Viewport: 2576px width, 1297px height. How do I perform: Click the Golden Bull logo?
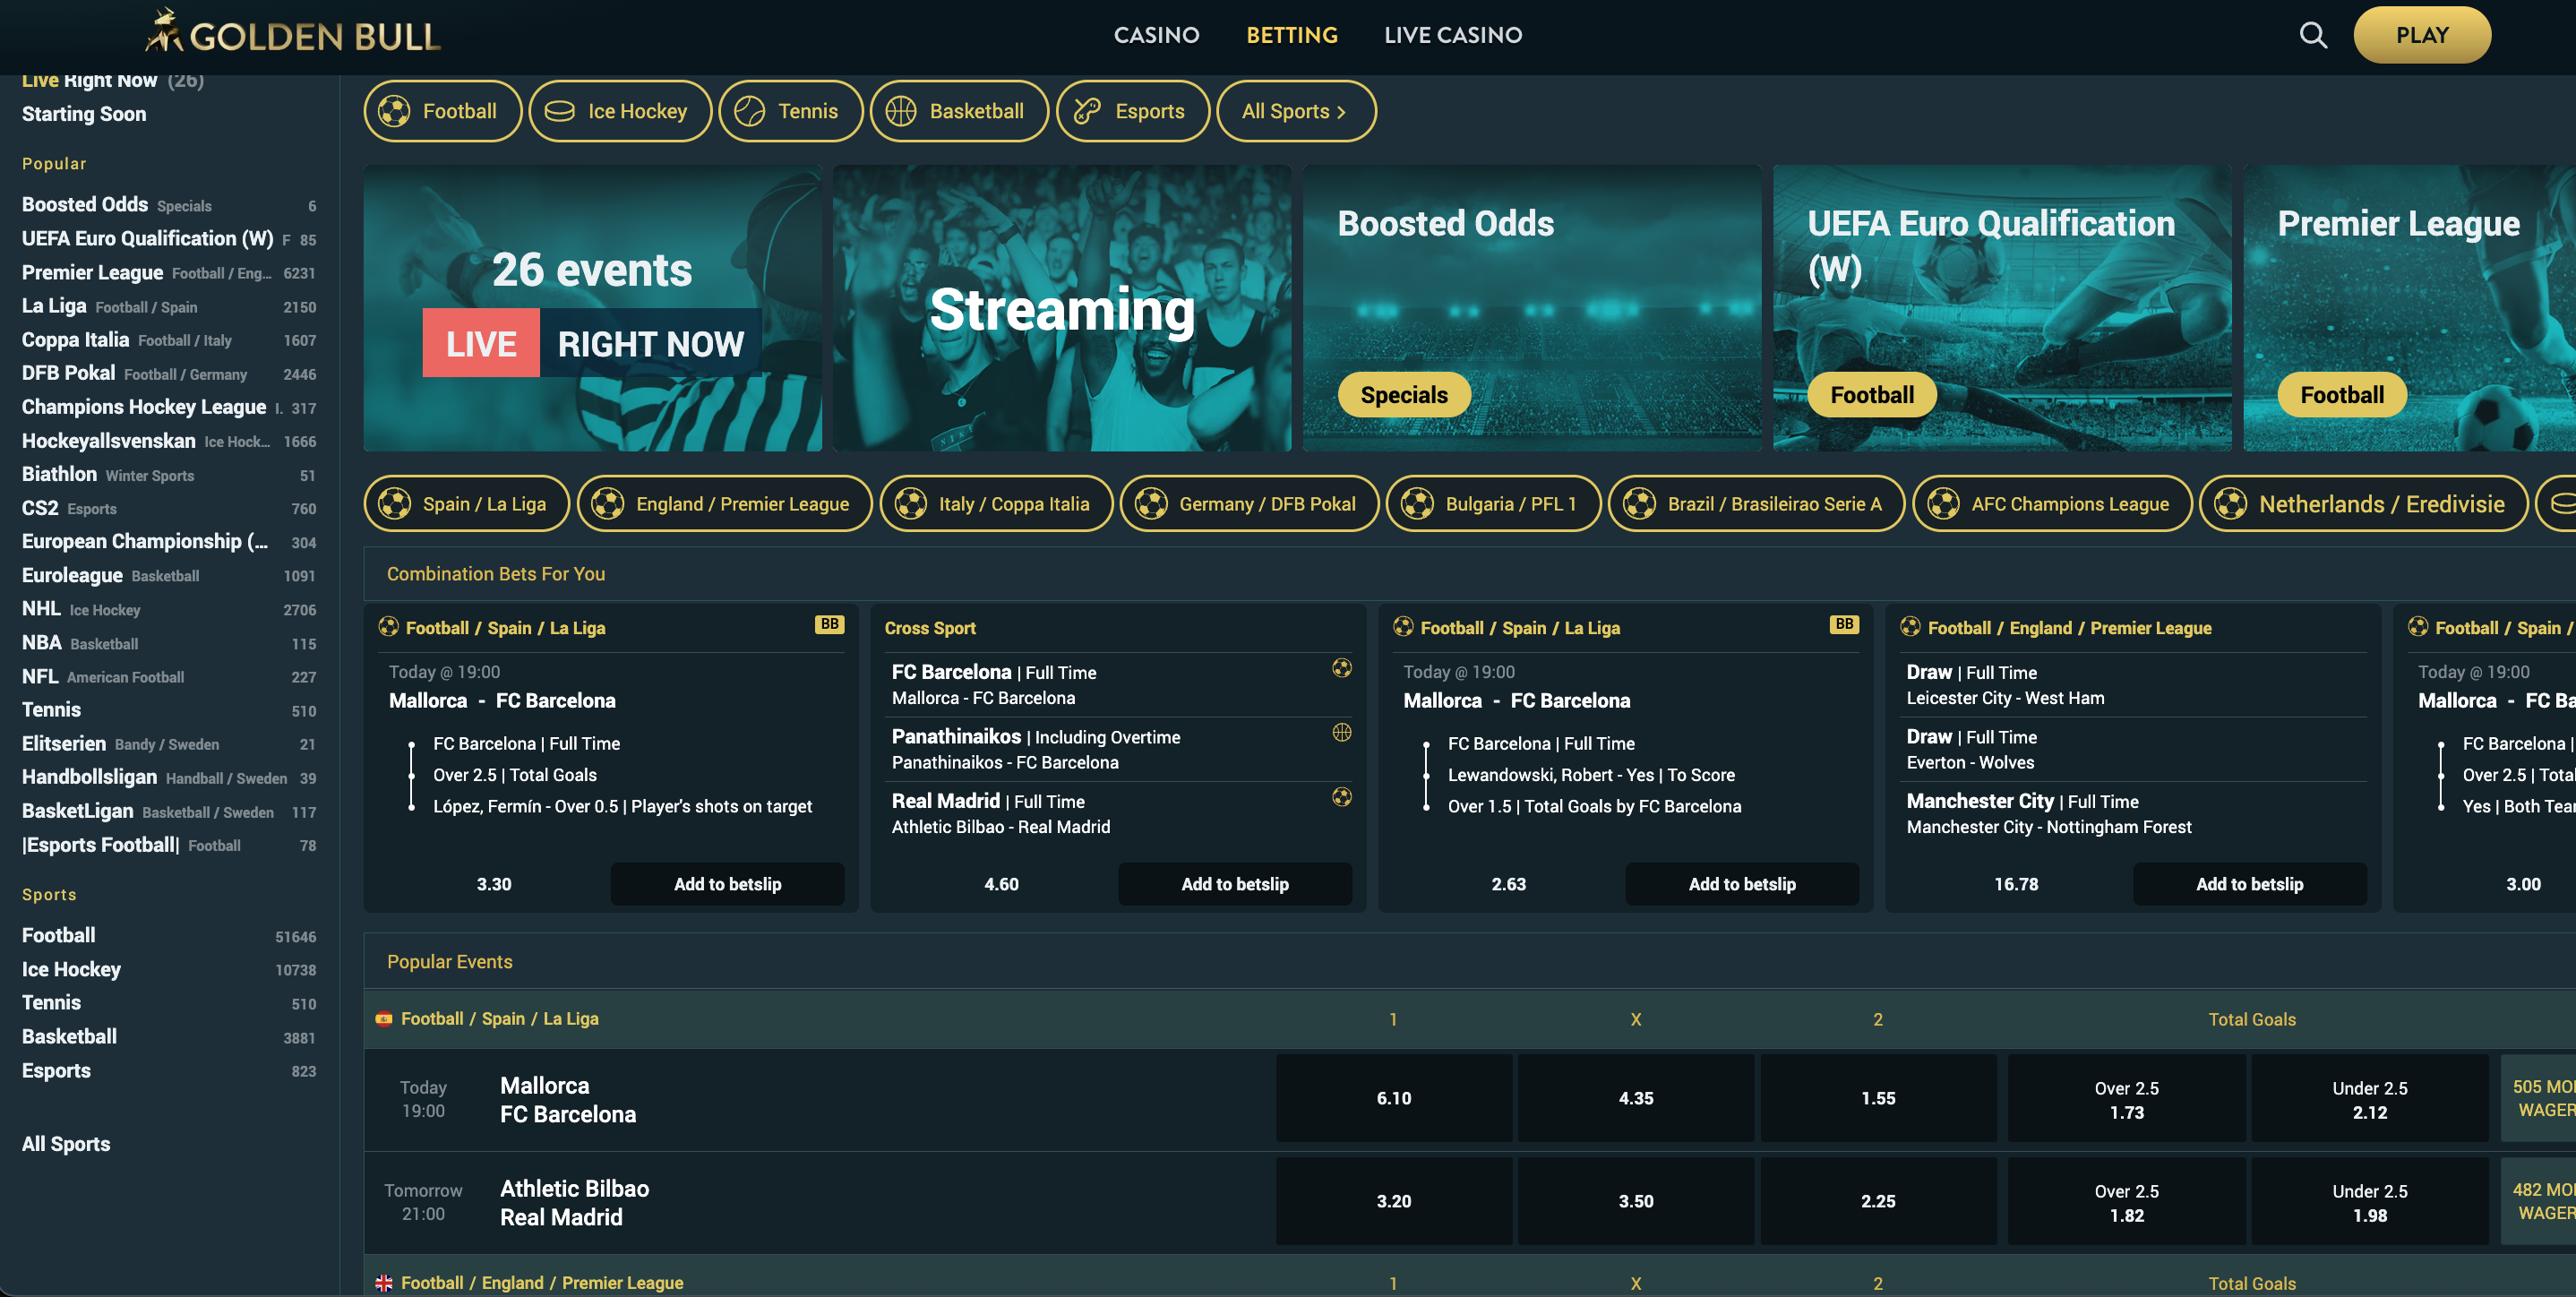[293, 33]
